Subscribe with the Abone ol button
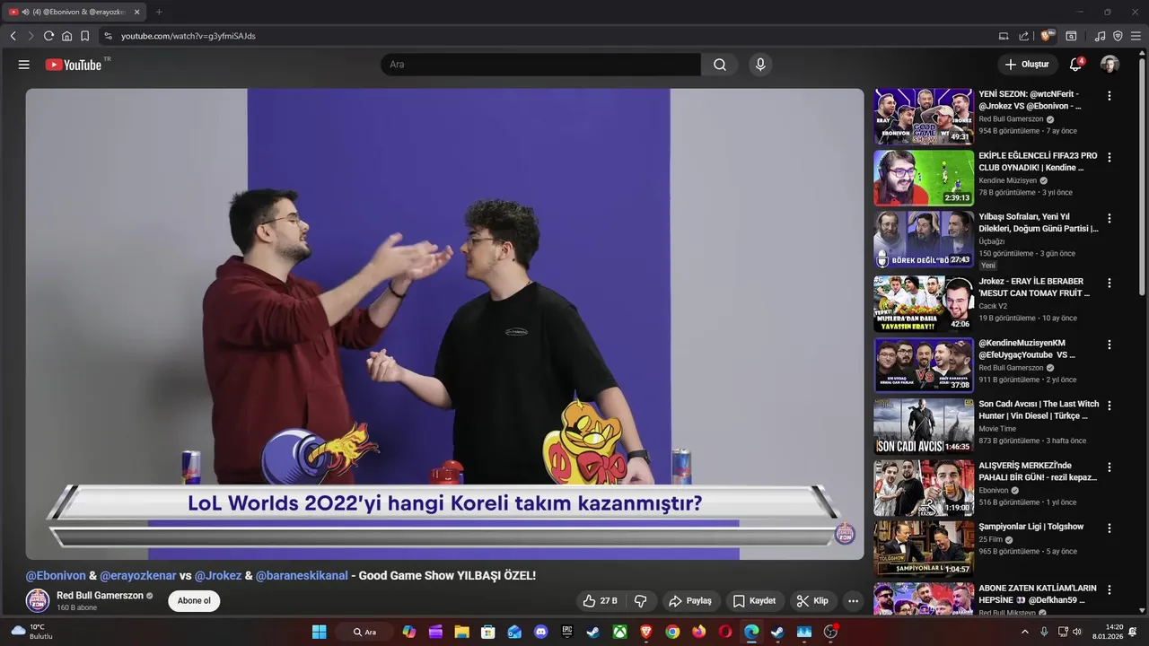The height and width of the screenshot is (646, 1149). pos(194,600)
